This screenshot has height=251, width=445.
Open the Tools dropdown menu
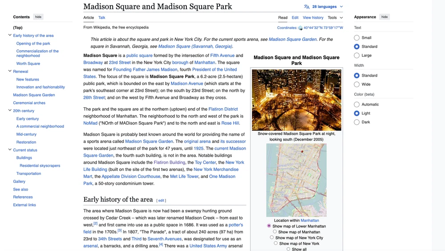pos(335,18)
